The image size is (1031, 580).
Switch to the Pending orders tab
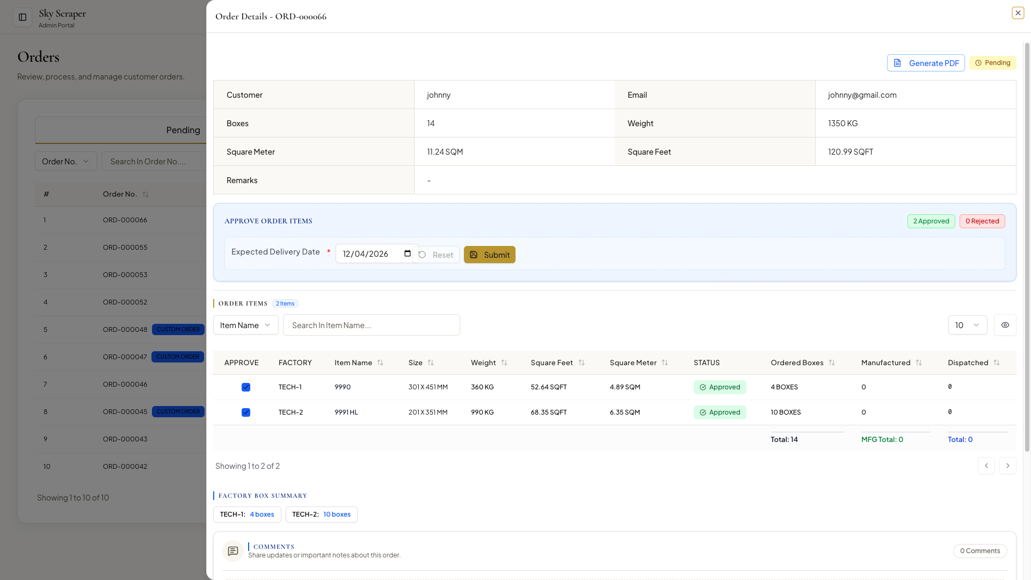tap(183, 130)
